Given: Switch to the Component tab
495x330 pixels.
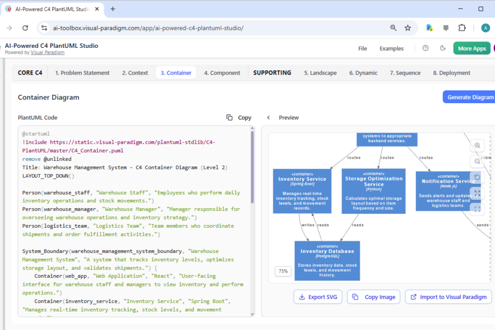Looking at the screenshot, I should pos(222,72).
